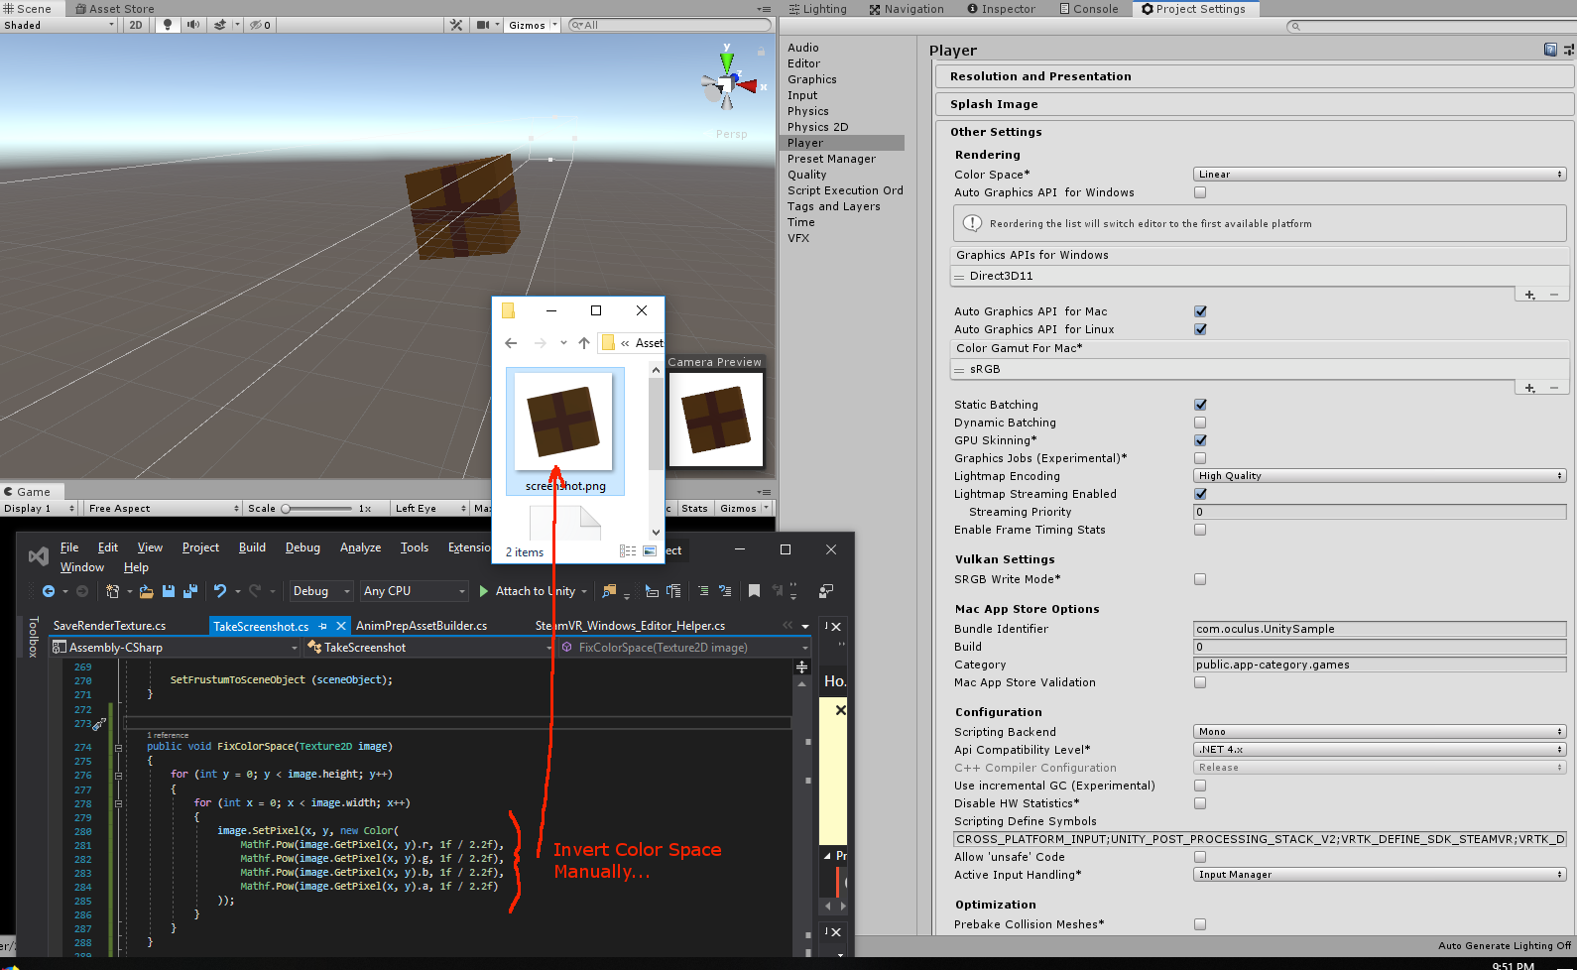Open the Active Input Handling dropdown
The height and width of the screenshot is (970, 1577).
click(1380, 875)
